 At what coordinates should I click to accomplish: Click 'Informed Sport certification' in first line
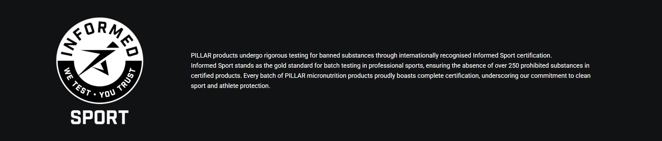coord(512,55)
